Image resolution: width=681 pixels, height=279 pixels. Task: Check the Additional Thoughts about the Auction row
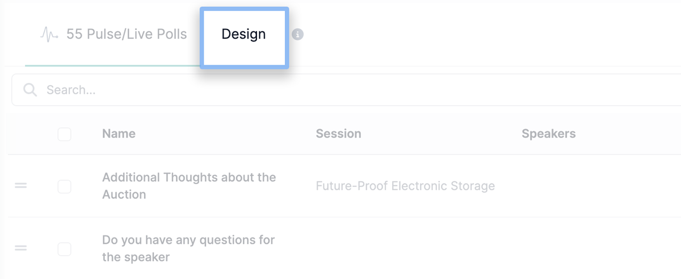(65, 186)
